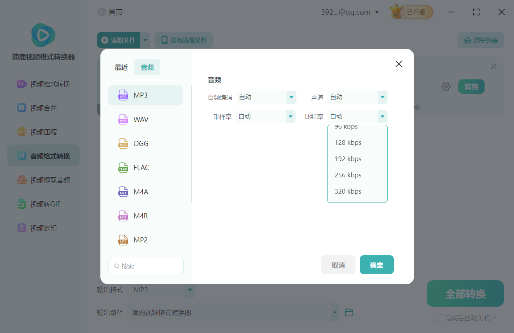Select 320 kbps bitrate option

pyautogui.click(x=348, y=191)
